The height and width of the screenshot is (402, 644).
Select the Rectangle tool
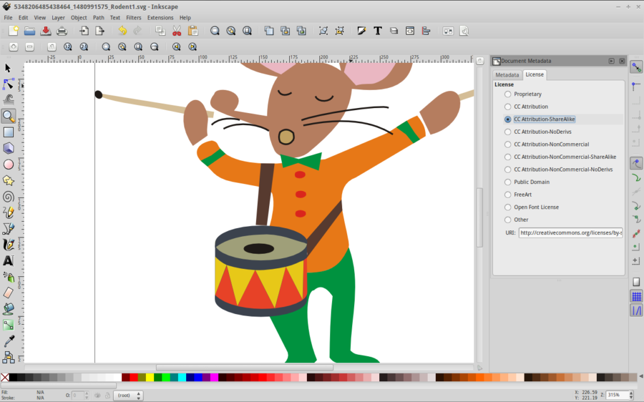[9, 132]
